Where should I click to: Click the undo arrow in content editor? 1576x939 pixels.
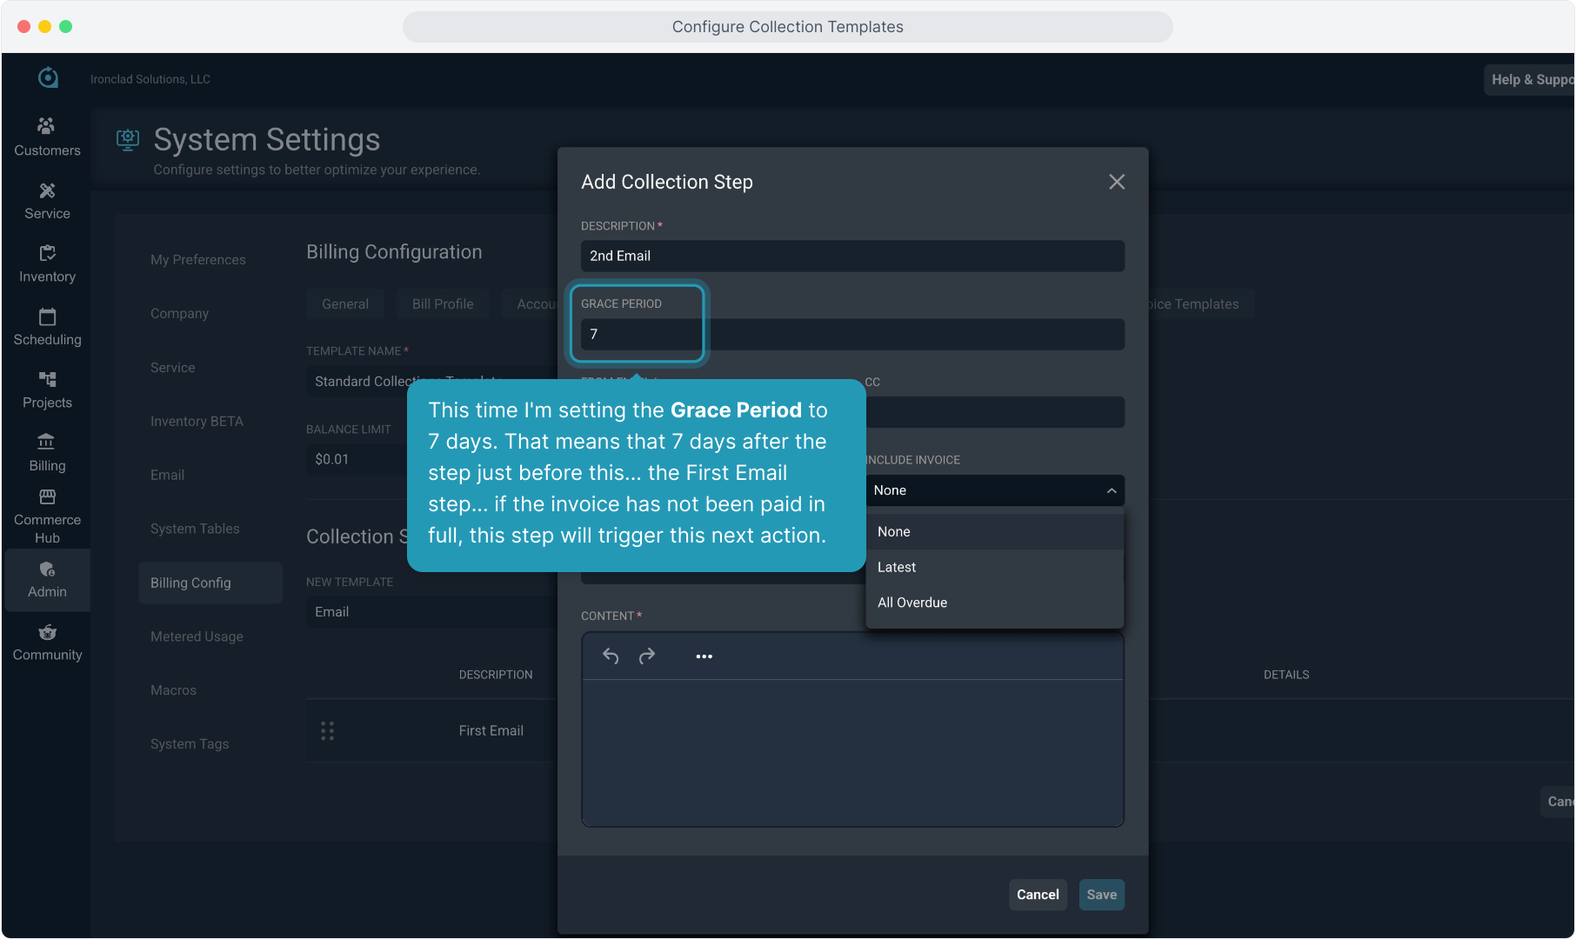[611, 656]
